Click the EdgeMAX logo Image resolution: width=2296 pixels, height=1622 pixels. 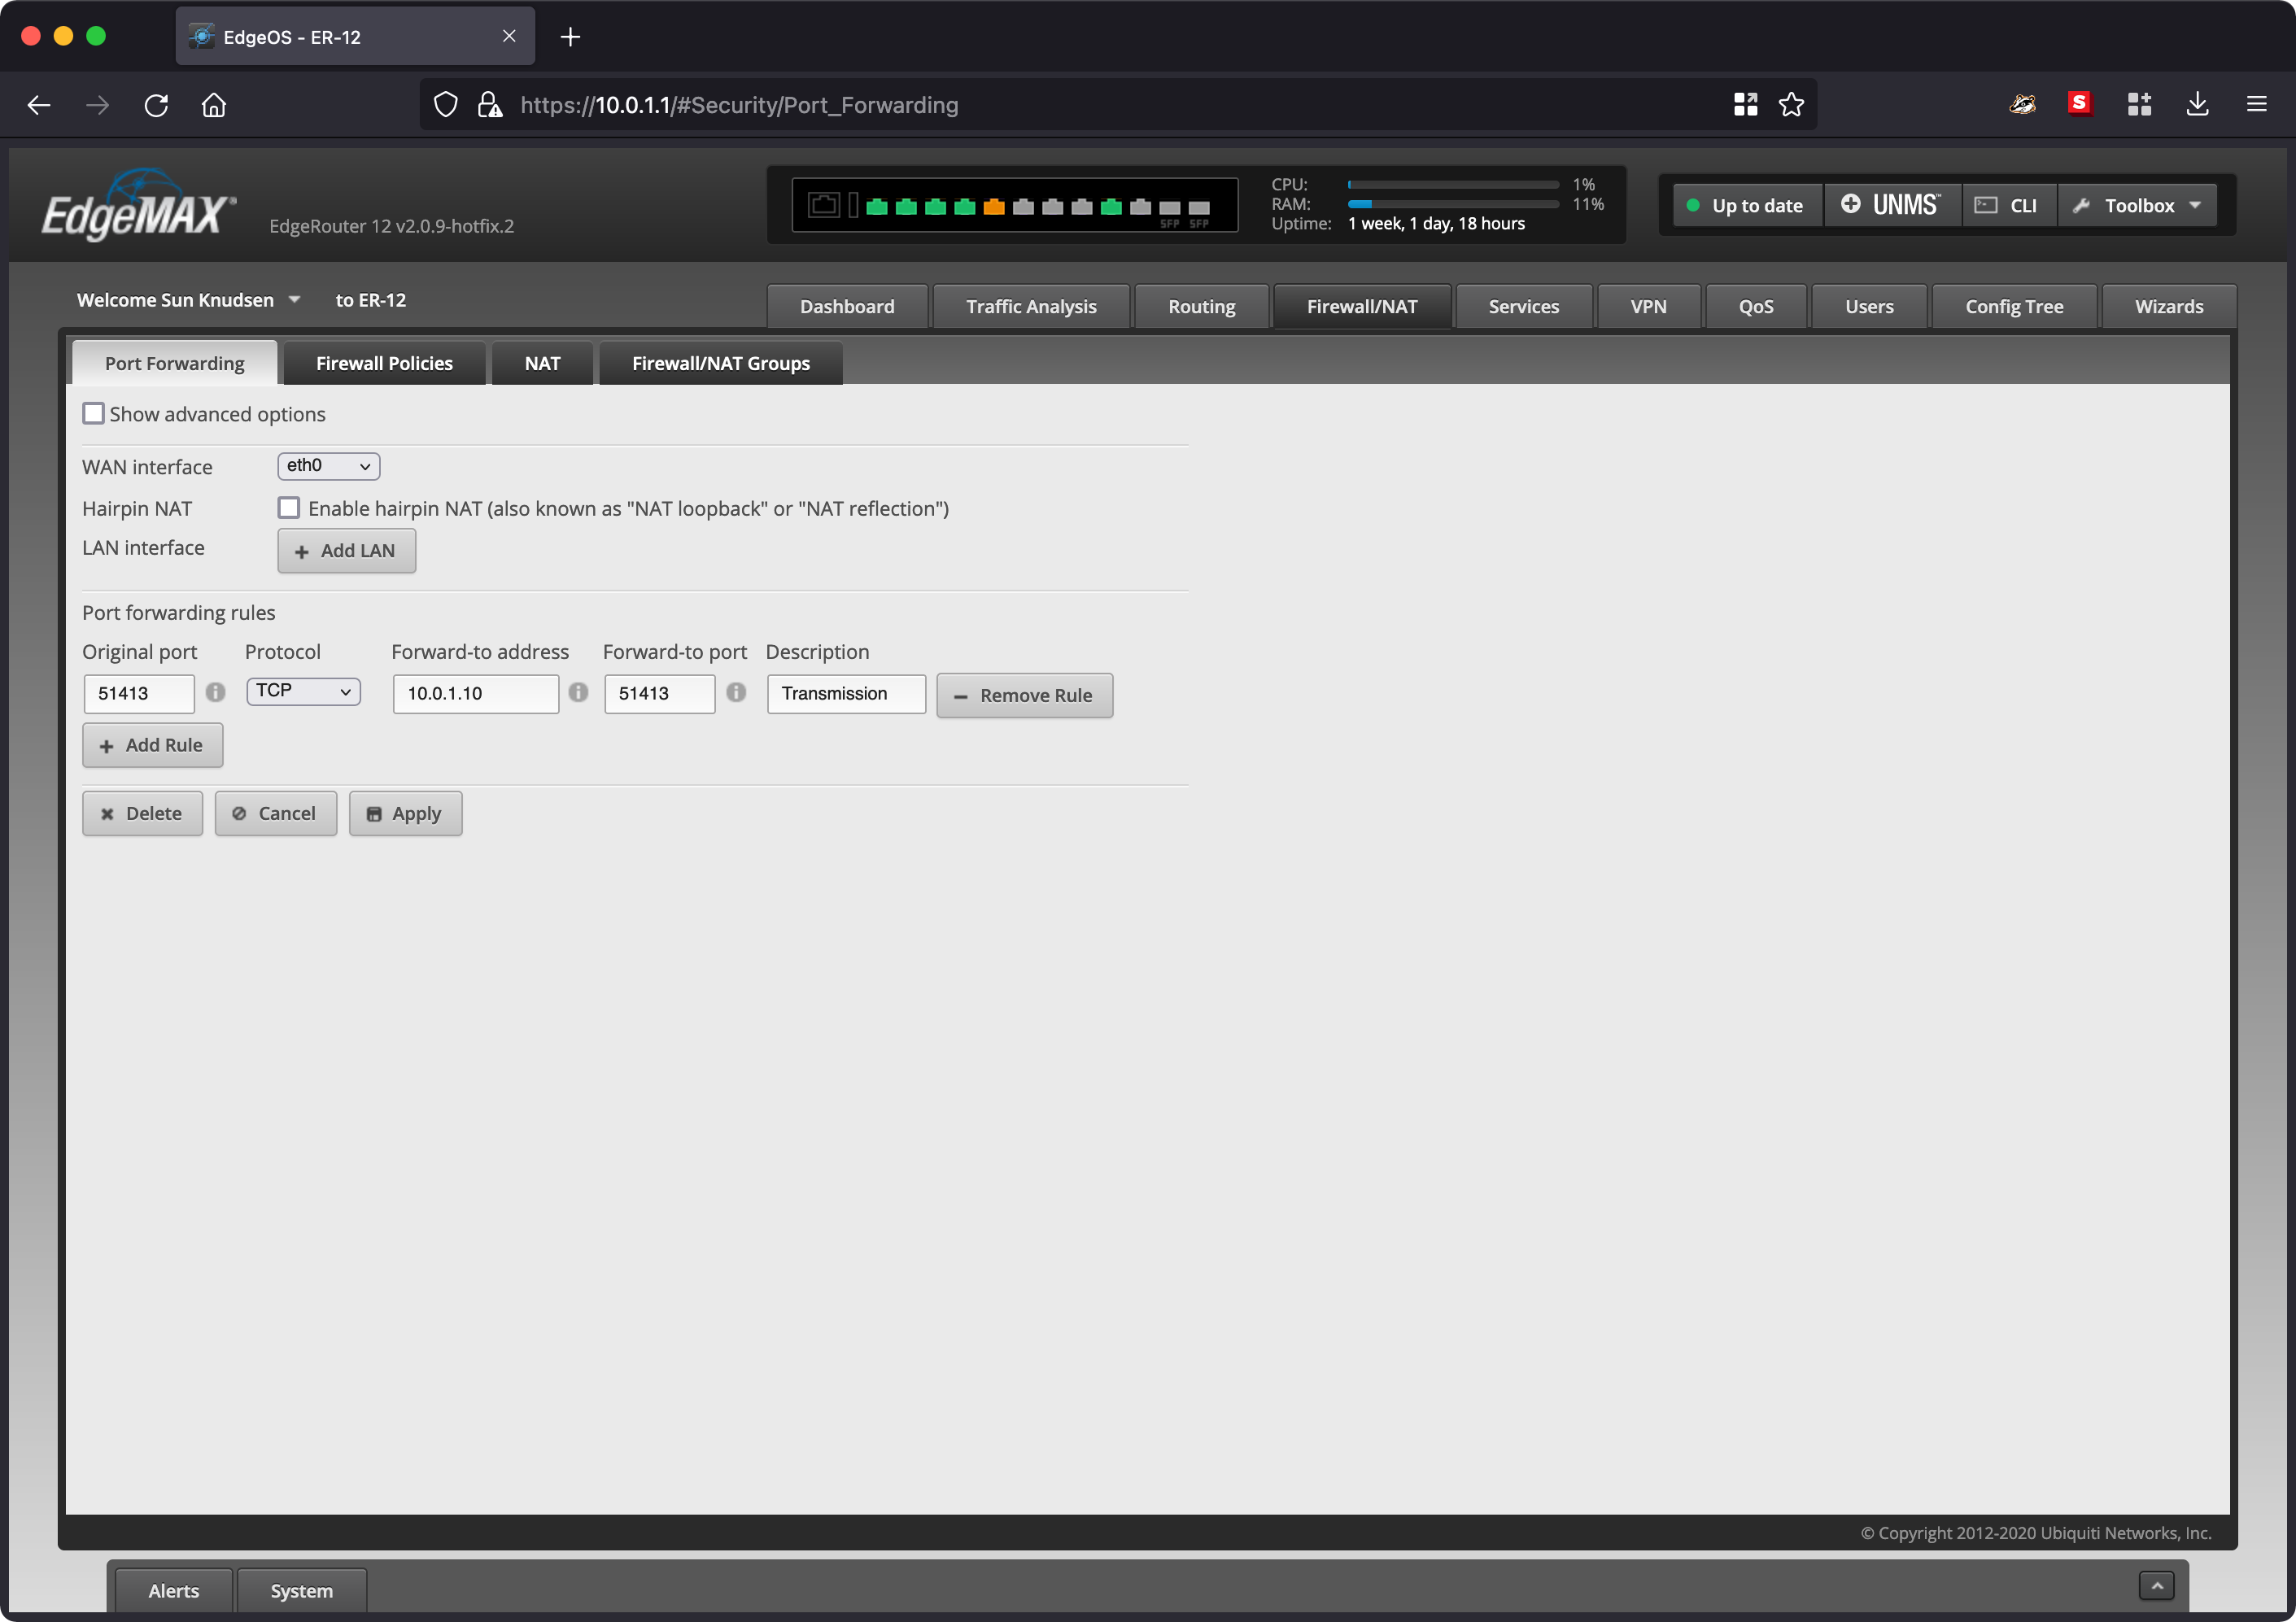(x=138, y=205)
